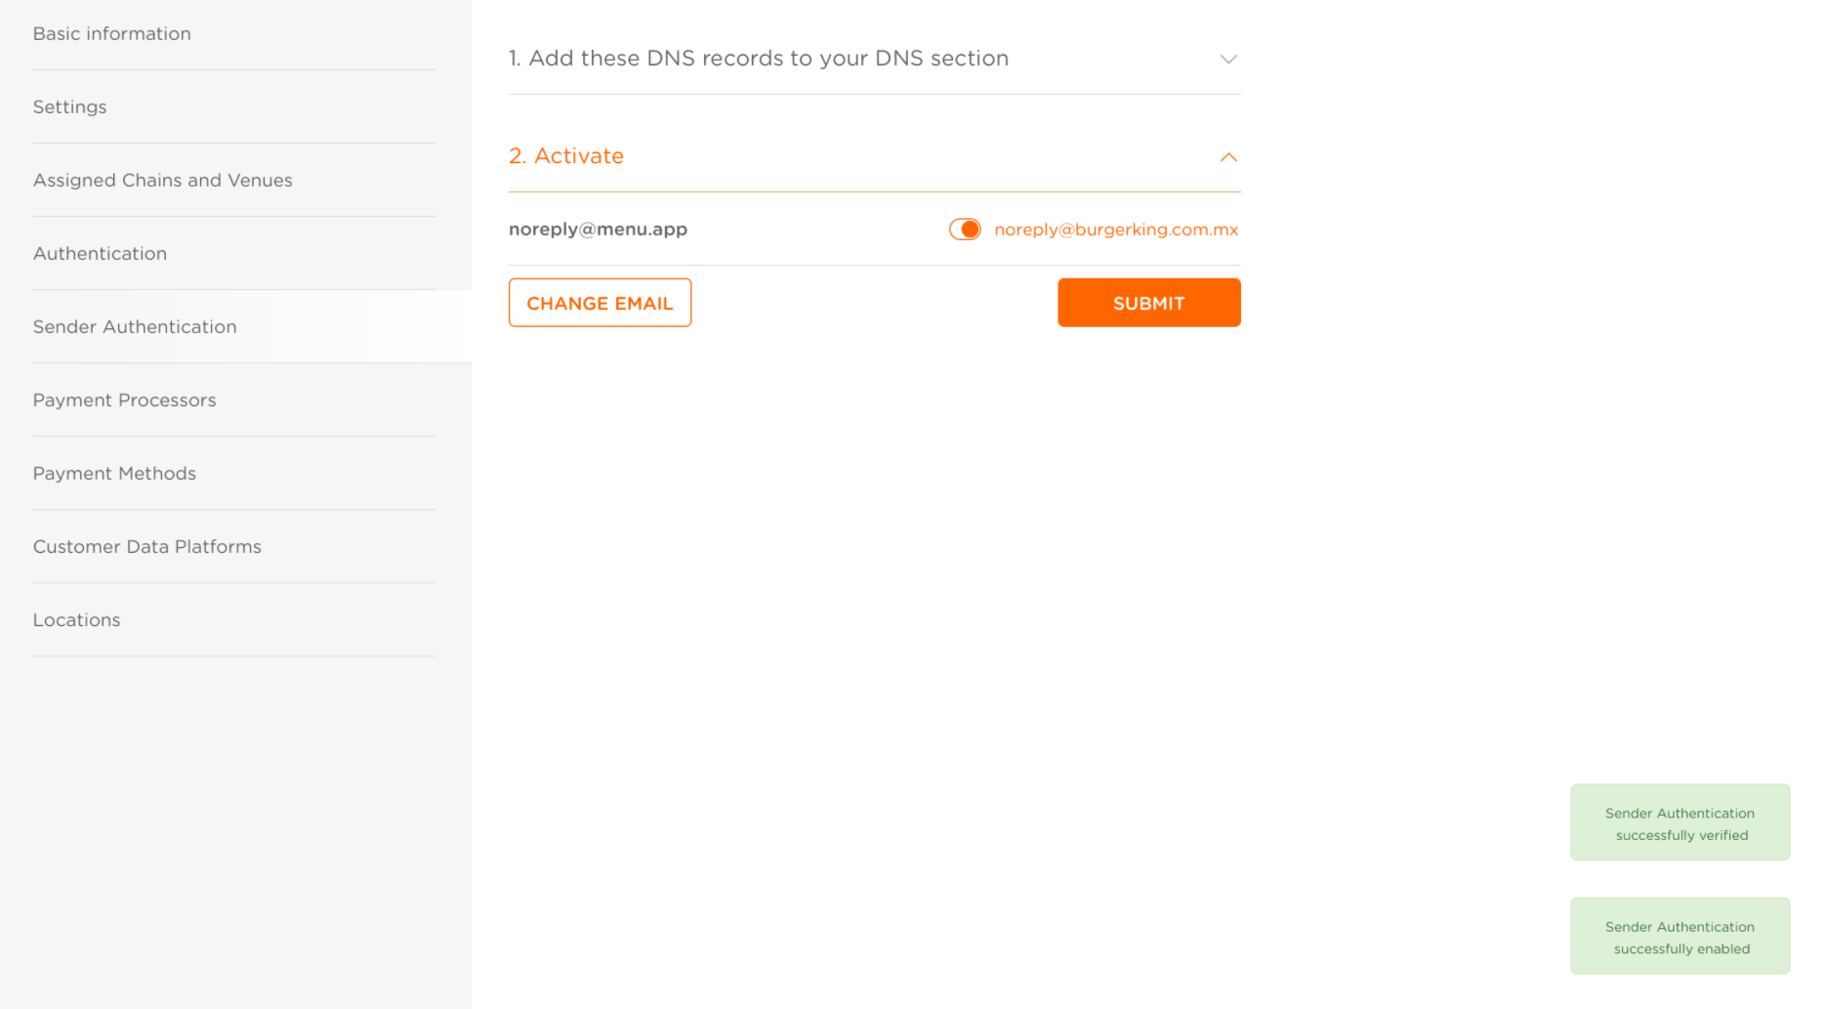
Task: Expand the DNS records section chevron
Action: pos(1228,60)
